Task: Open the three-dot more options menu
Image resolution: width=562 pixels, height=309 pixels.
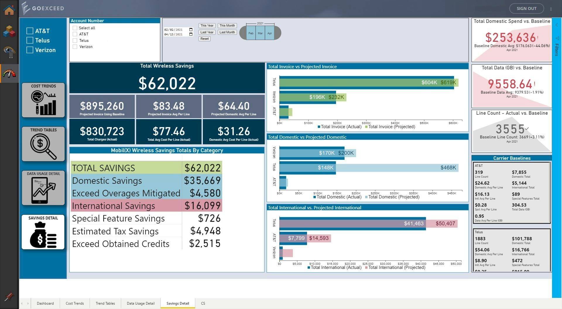Action: [x=551, y=9]
